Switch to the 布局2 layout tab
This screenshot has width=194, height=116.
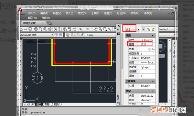[57, 104]
